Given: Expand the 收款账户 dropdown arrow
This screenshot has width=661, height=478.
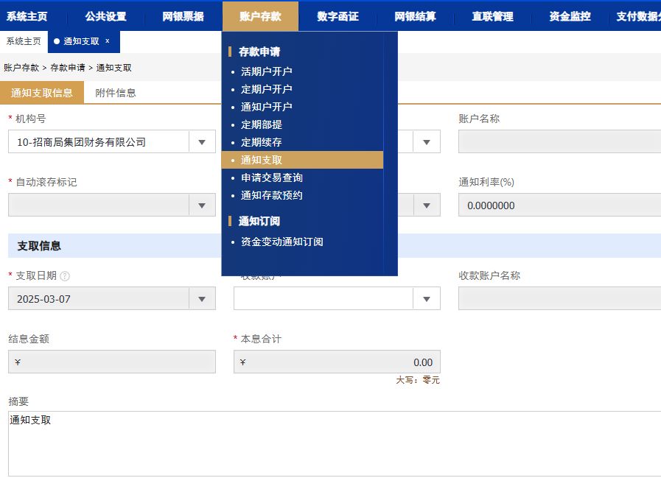Looking at the screenshot, I should pos(426,299).
